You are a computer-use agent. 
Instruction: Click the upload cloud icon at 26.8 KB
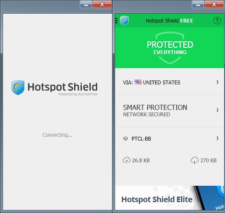(x=127, y=160)
